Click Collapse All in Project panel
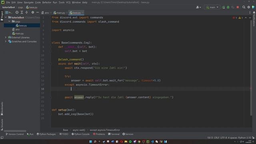The image size is (256, 144). point(27,12)
